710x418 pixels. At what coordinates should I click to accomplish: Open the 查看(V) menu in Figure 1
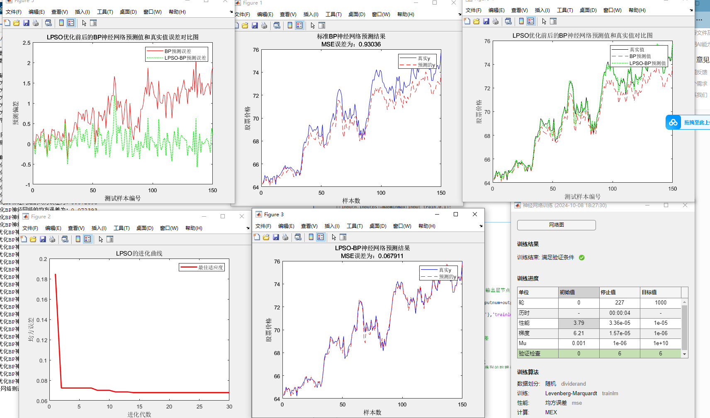coord(288,14)
